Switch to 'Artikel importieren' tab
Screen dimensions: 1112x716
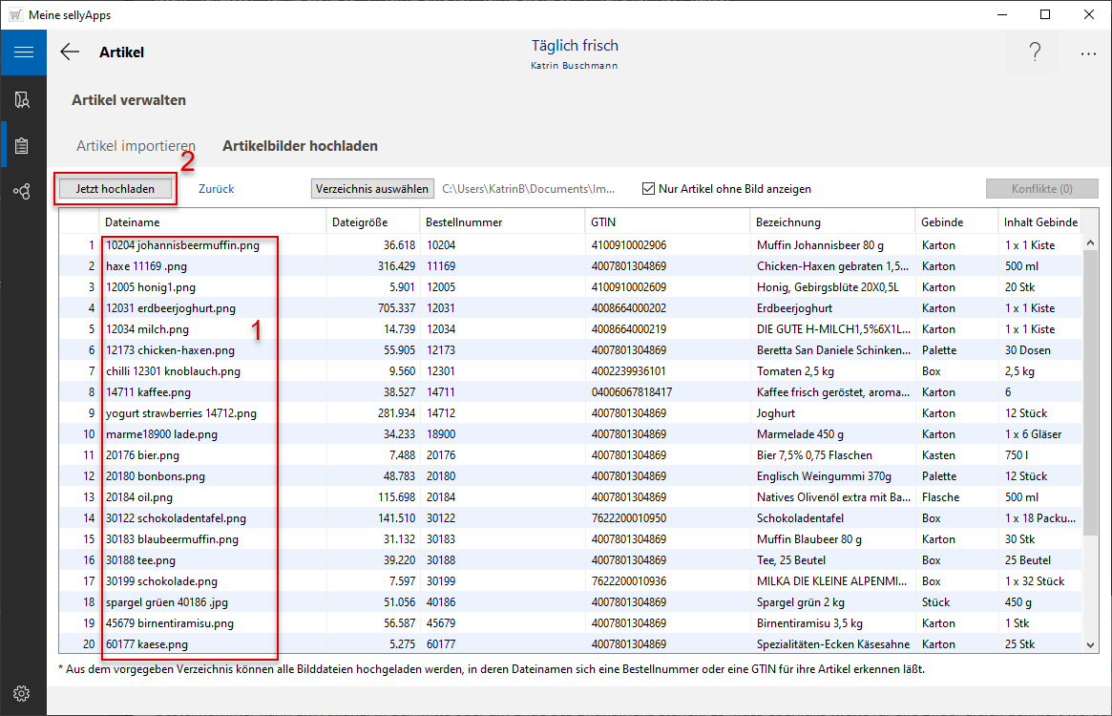tap(136, 146)
